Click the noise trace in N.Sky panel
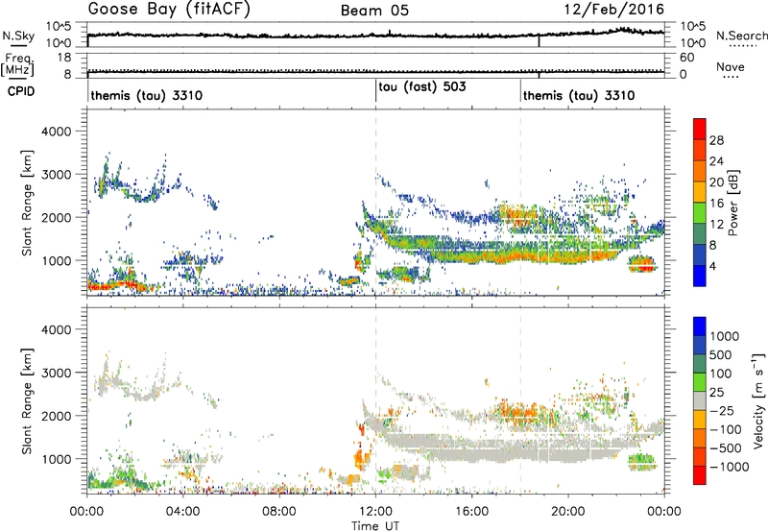Screen dimensions: 768x532 point(375,35)
